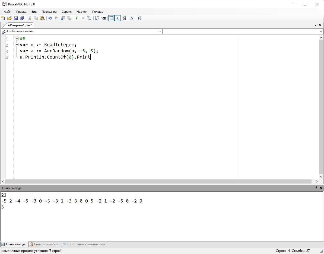Click the Save All icon
Viewport: 324px width, 254px height.
click(22, 18)
